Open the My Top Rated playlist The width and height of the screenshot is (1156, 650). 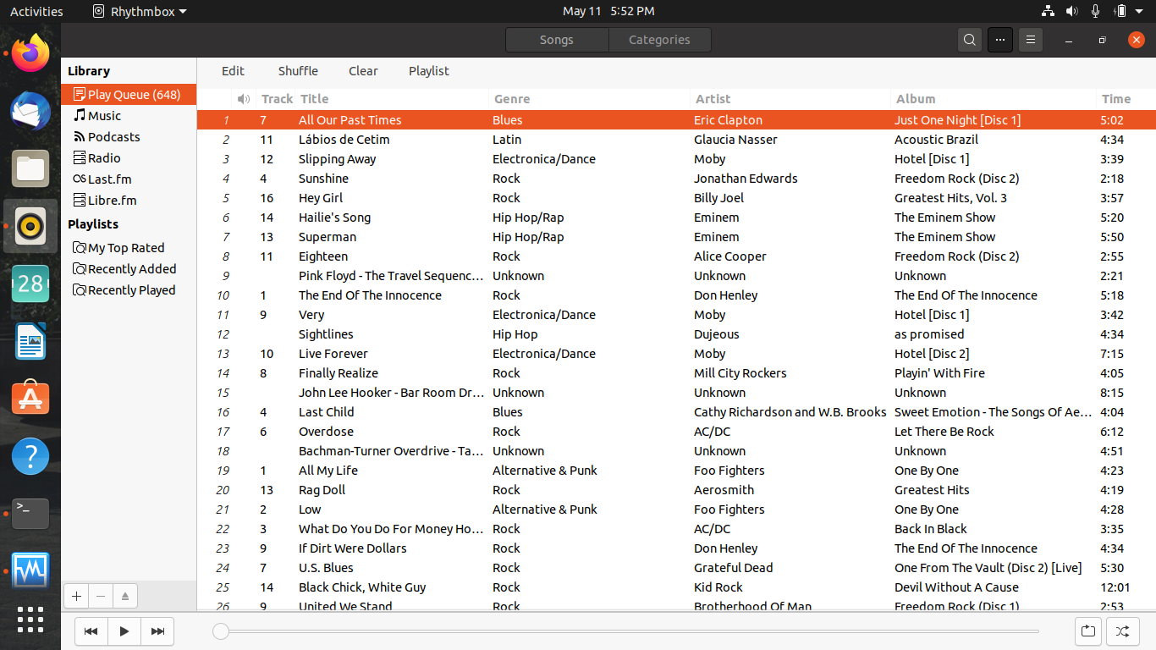pos(129,248)
